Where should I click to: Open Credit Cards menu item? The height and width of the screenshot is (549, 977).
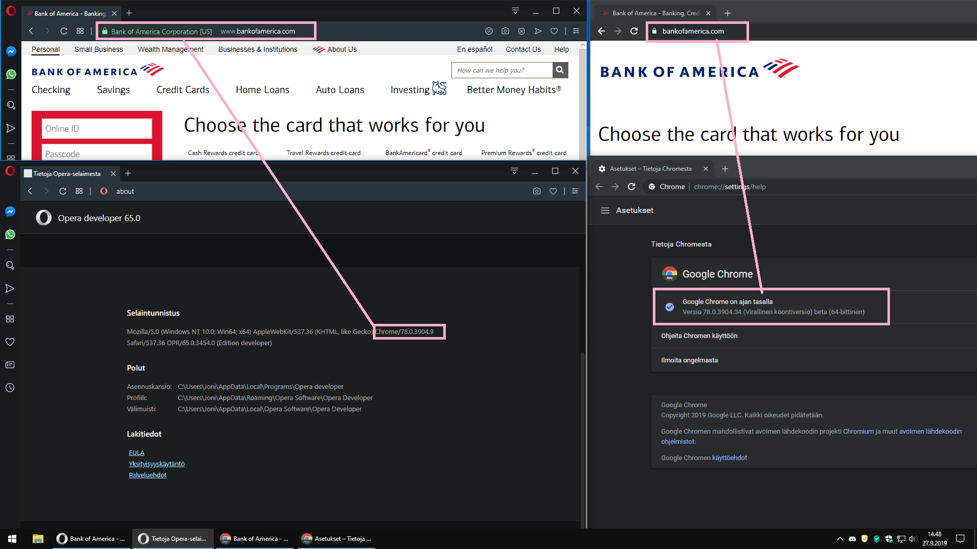coord(183,89)
